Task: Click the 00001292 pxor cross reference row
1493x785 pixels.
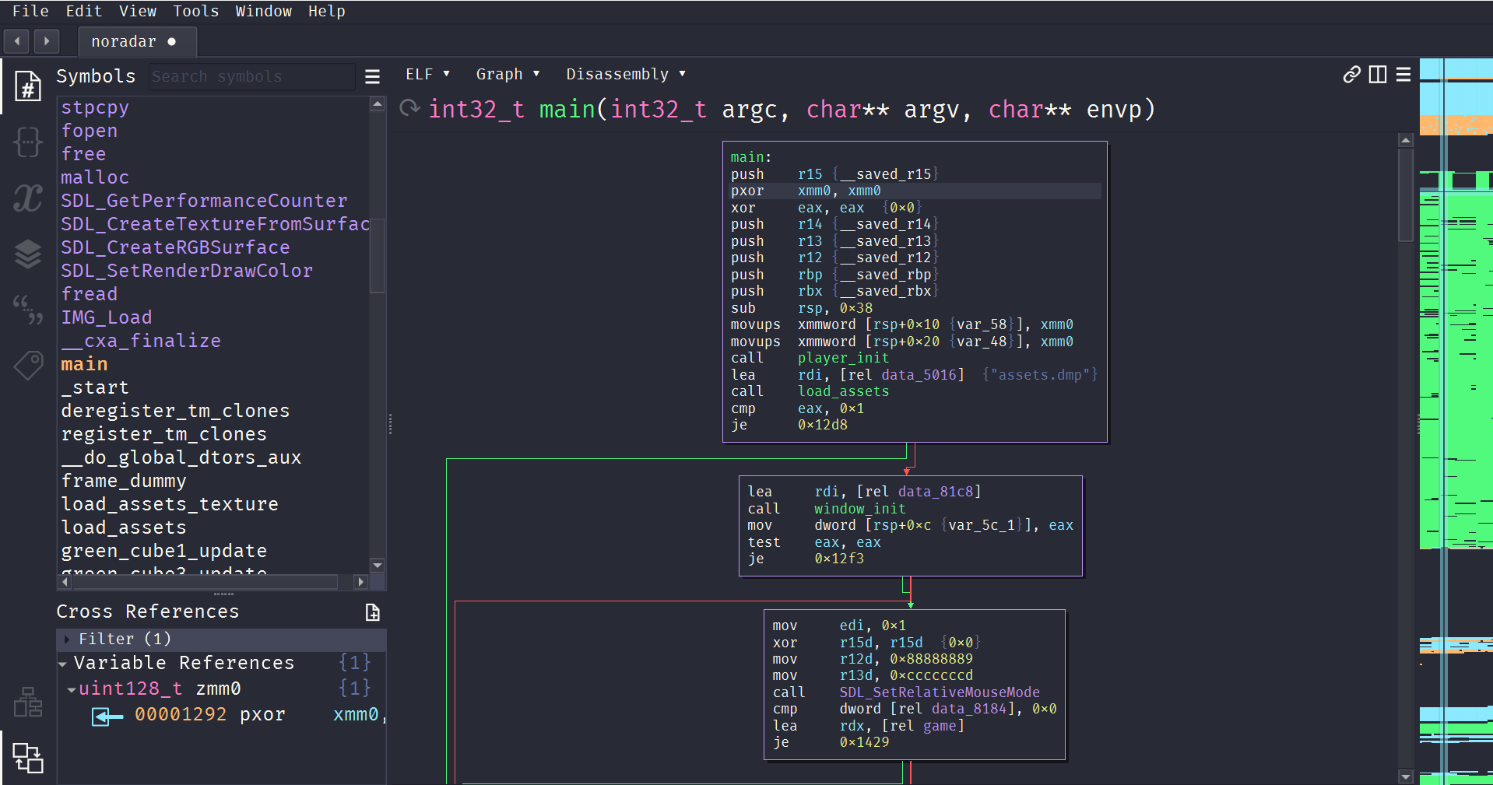Action: click(x=222, y=714)
